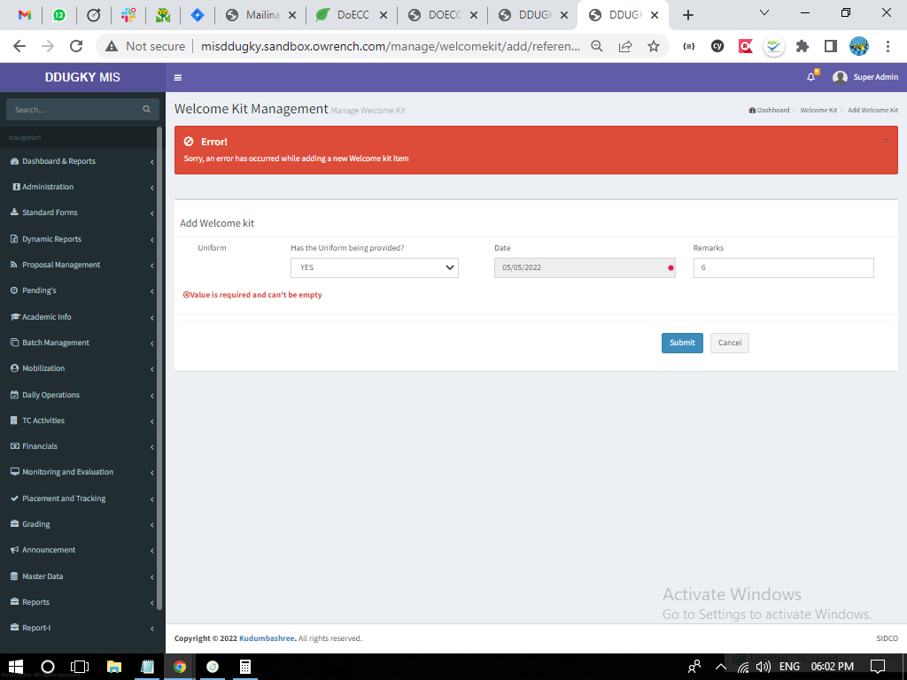The width and height of the screenshot is (907, 680).
Task: Submit the Welcome Kit form
Action: click(x=682, y=343)
